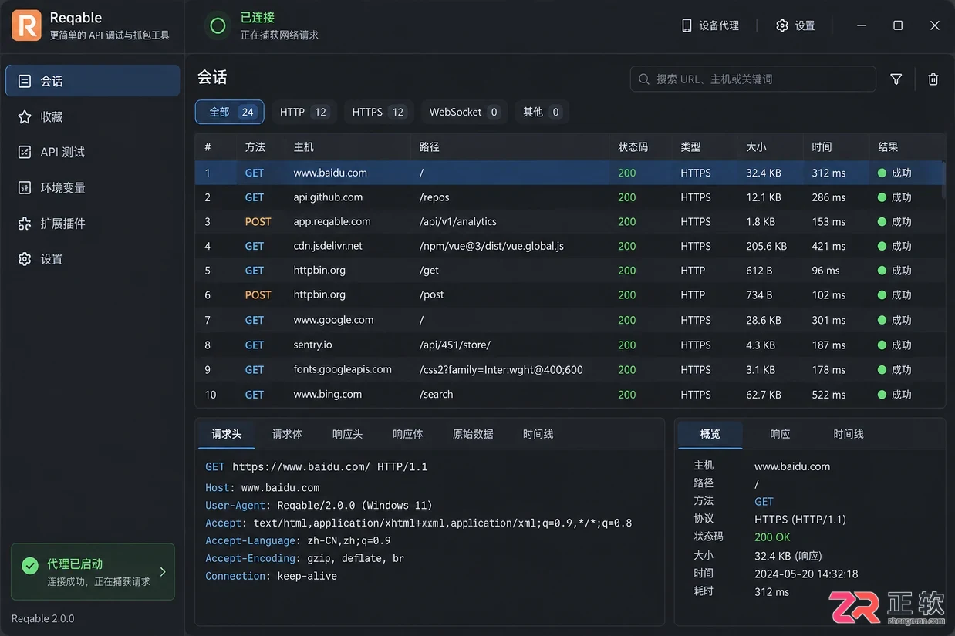Sort by the 方法 column header

point(255,146)
